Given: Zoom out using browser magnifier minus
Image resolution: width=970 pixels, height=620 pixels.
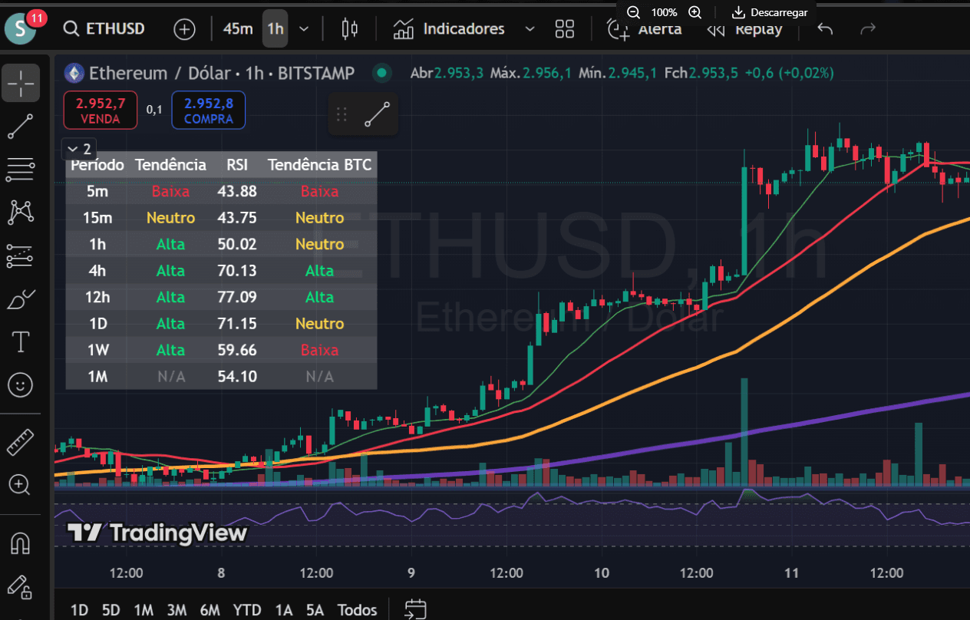Looking at the screenshot, I should (633, 12).
